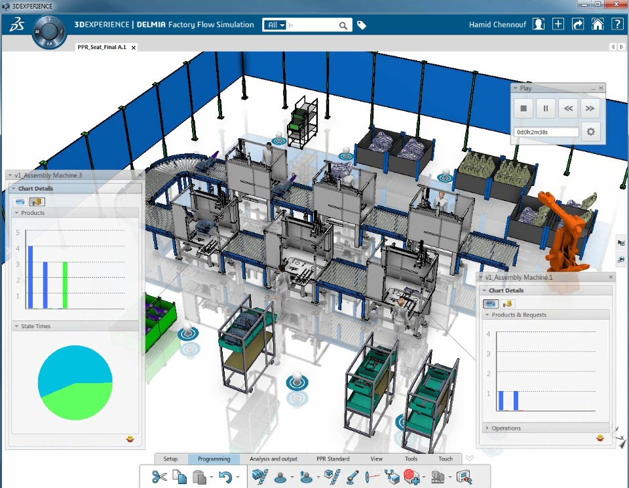The height and width of the screenshot is (488, 629).
Task: Click the red circle package plus icon
Action: (411, 477)
